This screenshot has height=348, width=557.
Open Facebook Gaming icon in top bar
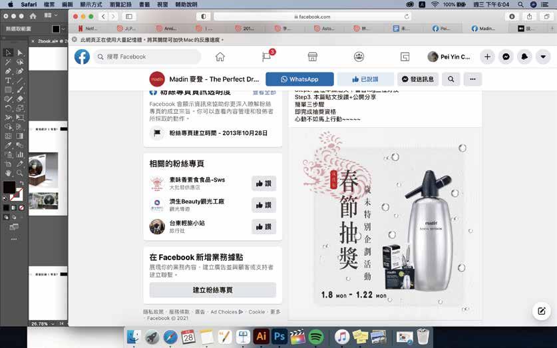tap(405, 57)
